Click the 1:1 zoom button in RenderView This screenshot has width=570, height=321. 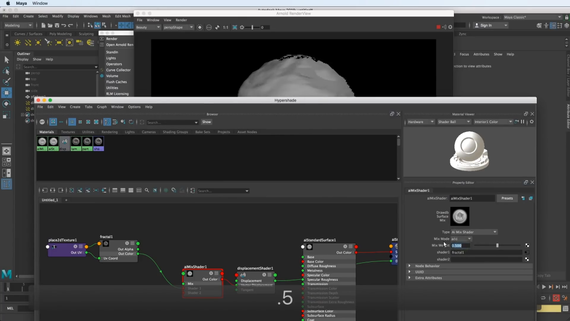coord(225,27)
